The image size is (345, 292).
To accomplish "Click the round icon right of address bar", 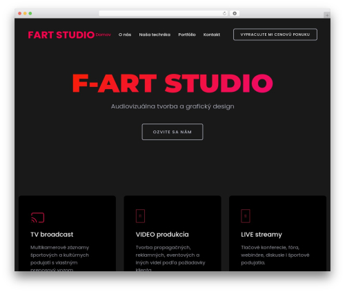I will (235, 13).
